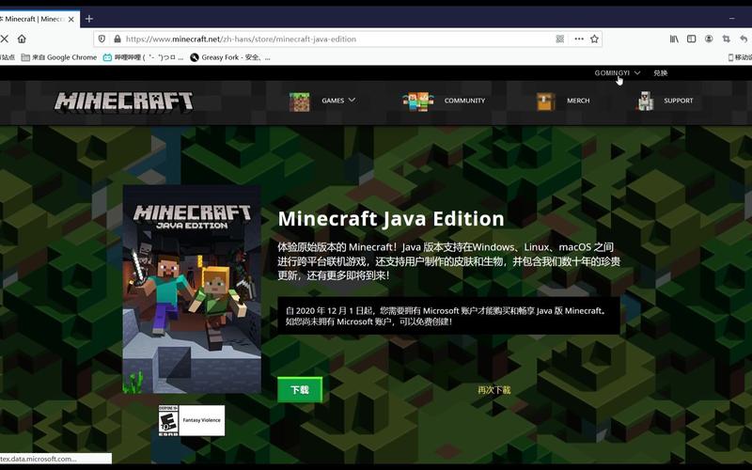Open page actions three-dot menu
Screen dimensions: 752x470
pyautogui.click(x=578, y=39)
